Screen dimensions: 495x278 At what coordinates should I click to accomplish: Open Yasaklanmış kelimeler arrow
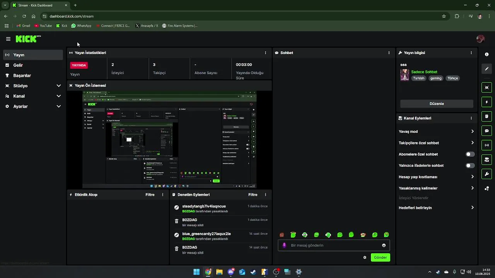pyautogui.click(x=472, y=188)
